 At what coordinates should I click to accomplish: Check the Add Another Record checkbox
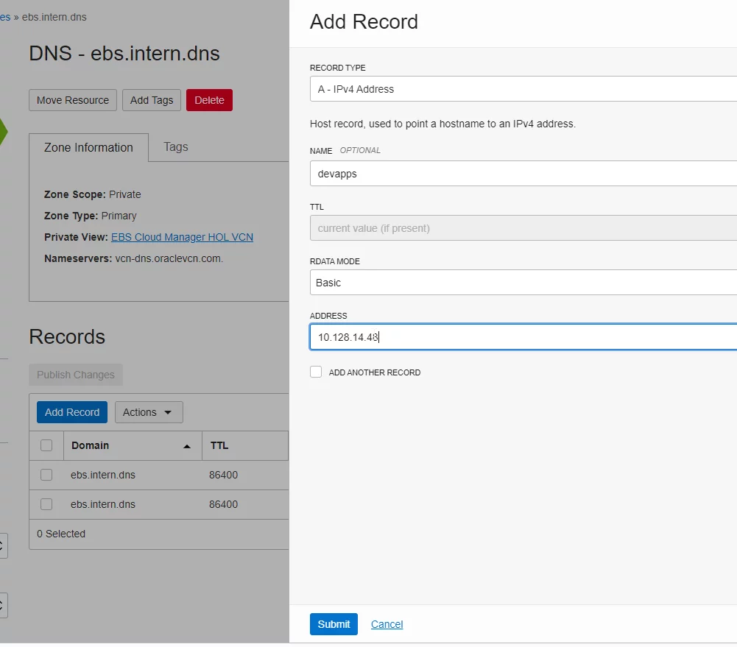(x=316, y=372)
